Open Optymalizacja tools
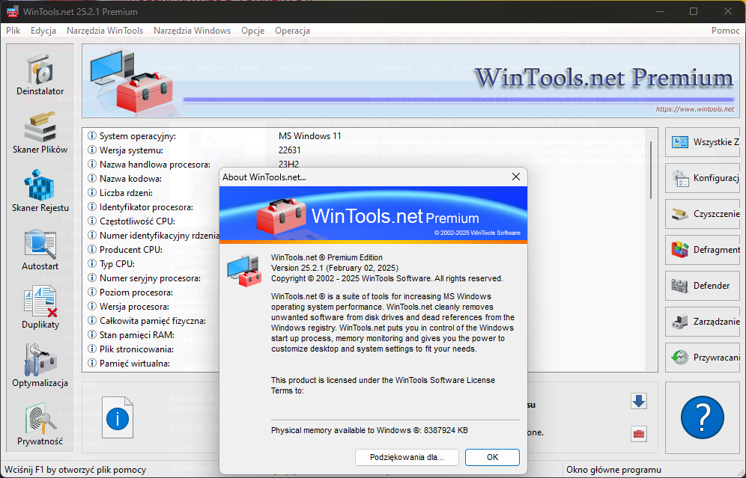The image size is (746, 478). 40,367
